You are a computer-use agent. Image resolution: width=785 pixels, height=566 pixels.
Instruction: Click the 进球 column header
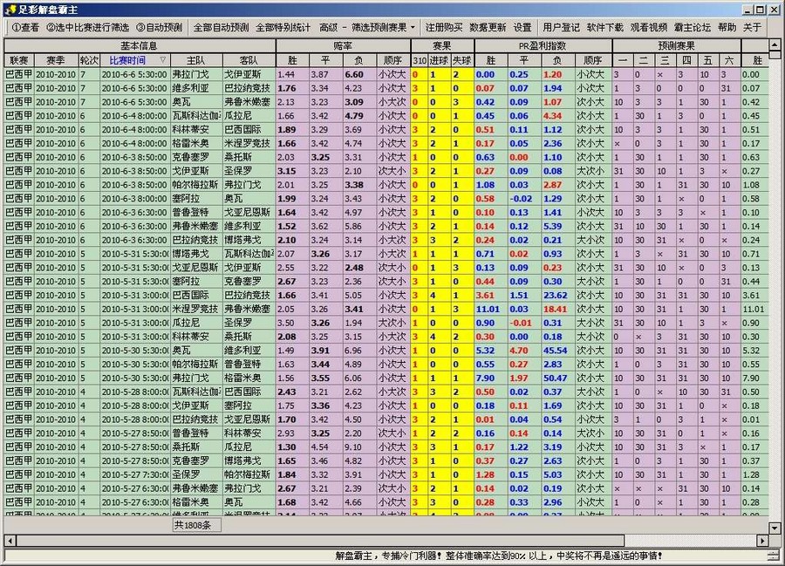439,60
